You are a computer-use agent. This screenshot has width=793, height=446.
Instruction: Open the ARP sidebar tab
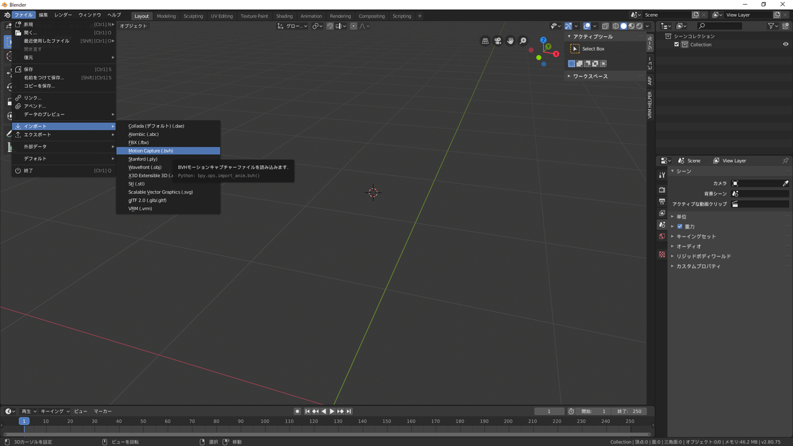pyautogui.click(x=650, y=81)
